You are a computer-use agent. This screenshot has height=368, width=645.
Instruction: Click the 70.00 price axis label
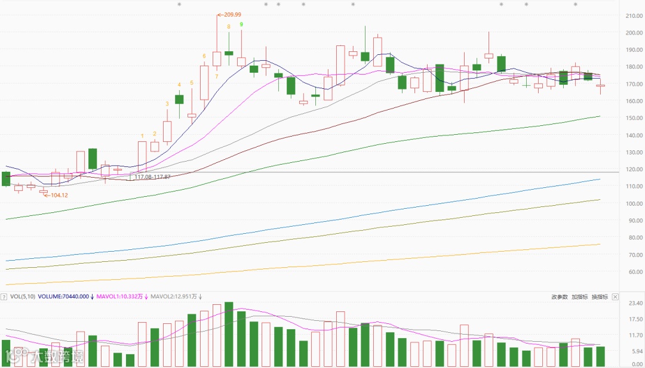(635, 255)
